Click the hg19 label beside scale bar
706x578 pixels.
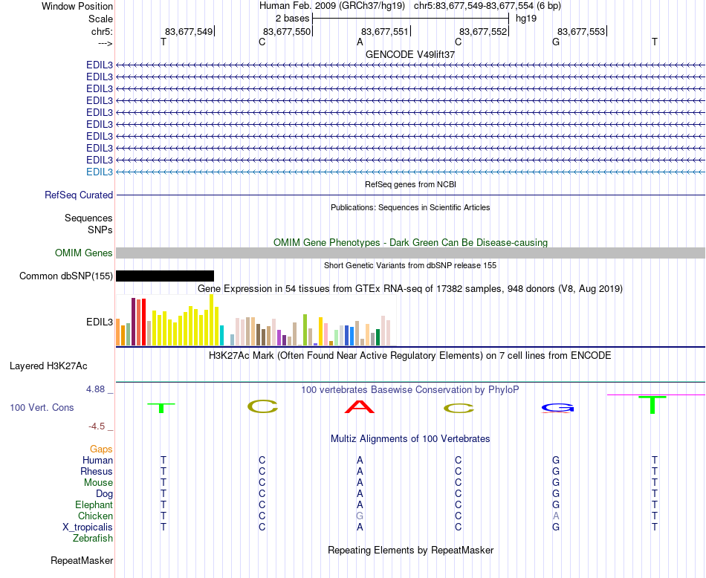526,19
